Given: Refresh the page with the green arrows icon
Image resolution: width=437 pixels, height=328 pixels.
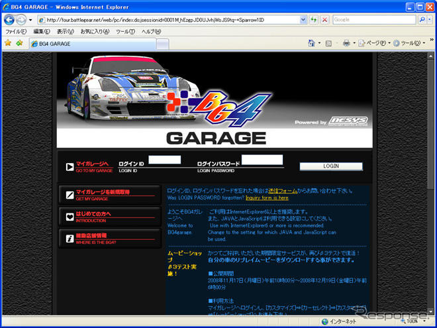Looking at the screenshot, I should 314,20.
